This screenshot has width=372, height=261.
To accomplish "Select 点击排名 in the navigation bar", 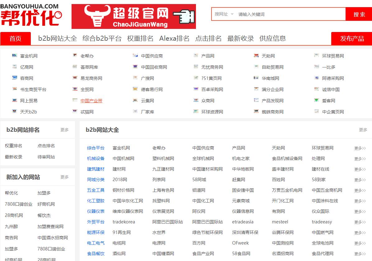I will (x=208, y=39).
